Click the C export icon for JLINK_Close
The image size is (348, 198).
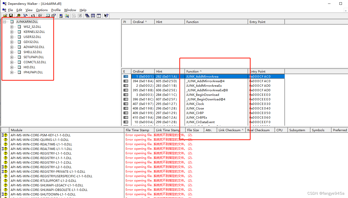(126, 108)
